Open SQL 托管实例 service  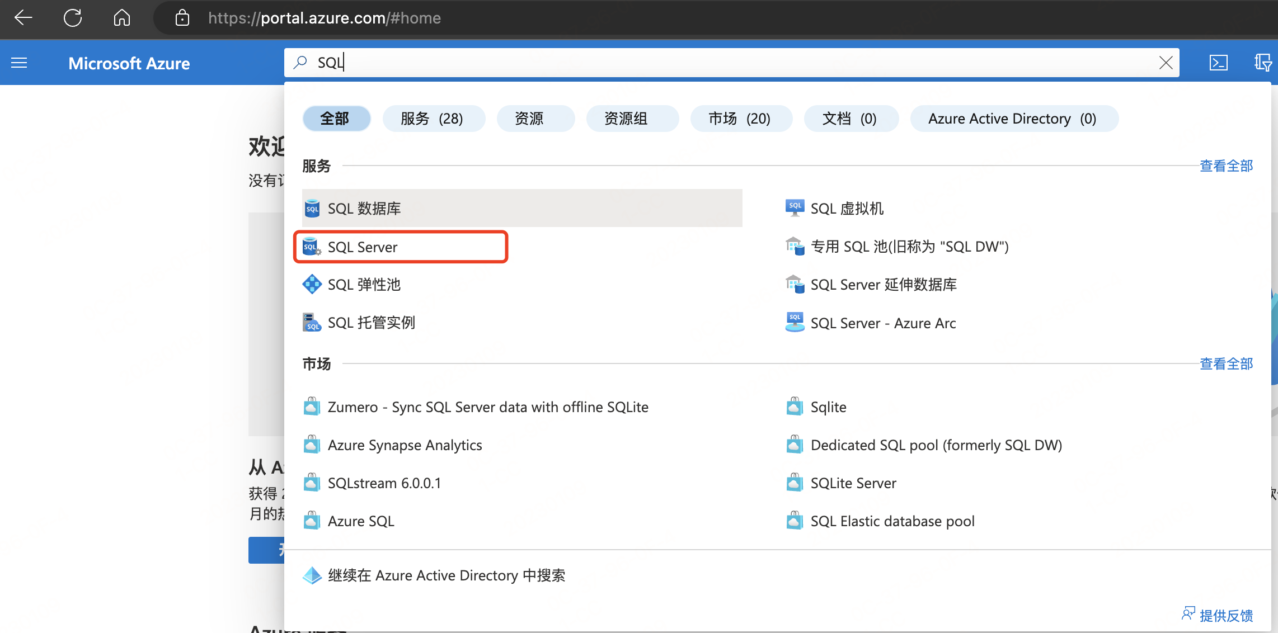pyautogui.click(x=371, y=323)
